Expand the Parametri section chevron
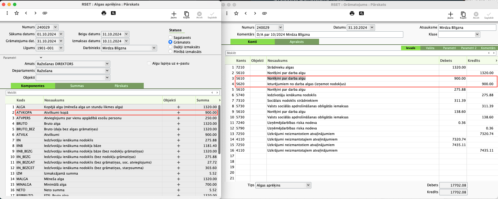The height and width of the screenshot is (199, 498). 41,58
